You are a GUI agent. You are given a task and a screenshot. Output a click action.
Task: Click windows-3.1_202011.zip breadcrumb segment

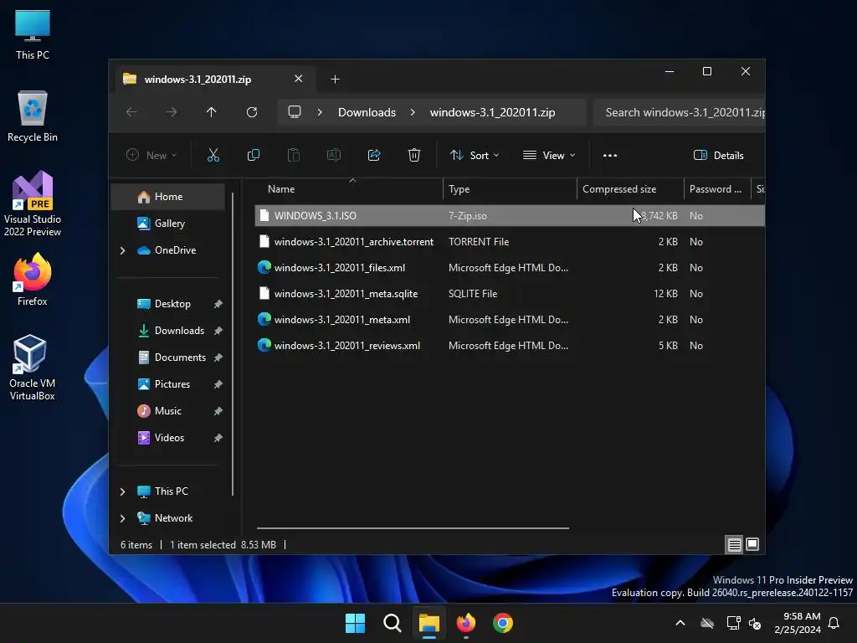pos(492,112)
